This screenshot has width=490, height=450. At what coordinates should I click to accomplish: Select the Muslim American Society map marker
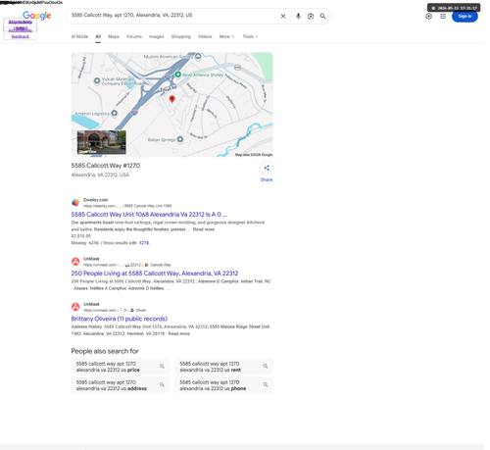click(x=198, y=56)
